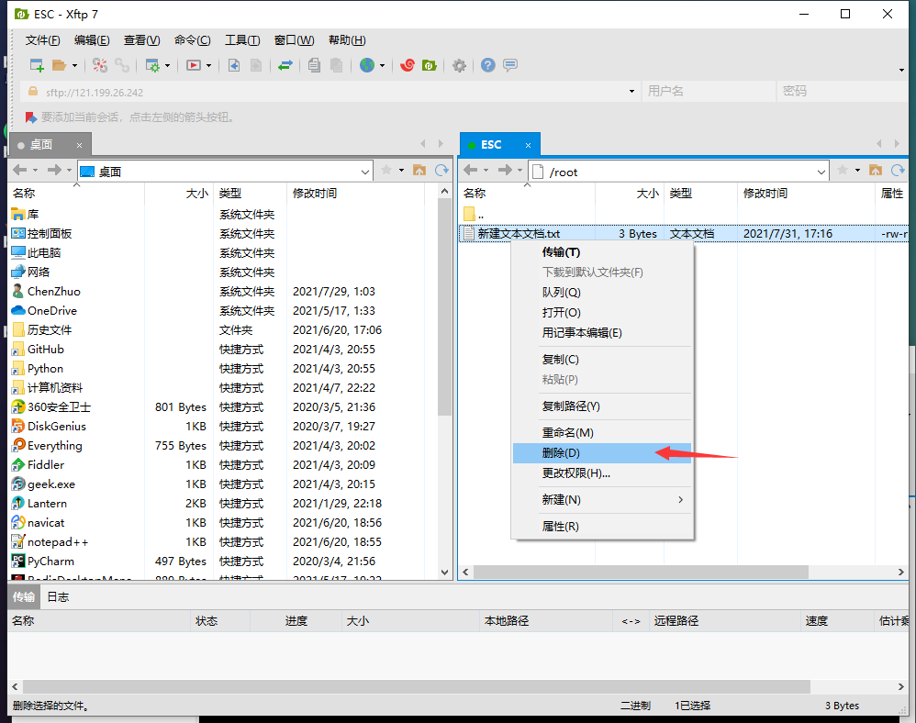Screen dimensions: 916x723
Task: Expand the sftp address bar dropdown
Action: [629, 91]
